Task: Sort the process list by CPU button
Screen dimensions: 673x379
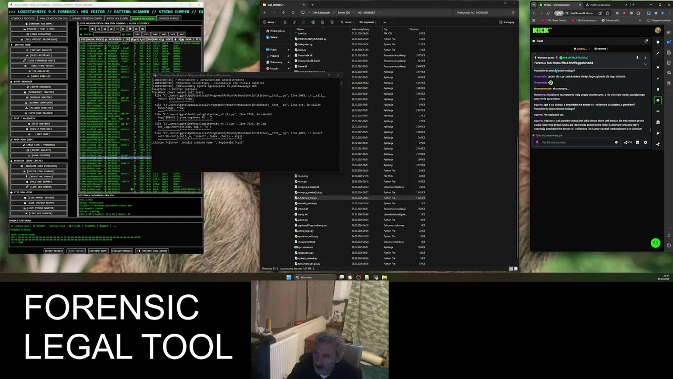Action: (x=146, y=34)
